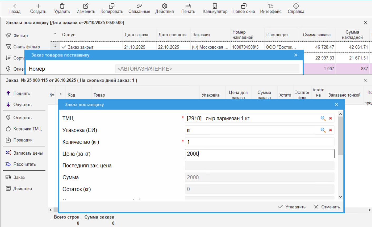Click the Delete trash icon
Screen dimensions: 372x227
[62, 6]
